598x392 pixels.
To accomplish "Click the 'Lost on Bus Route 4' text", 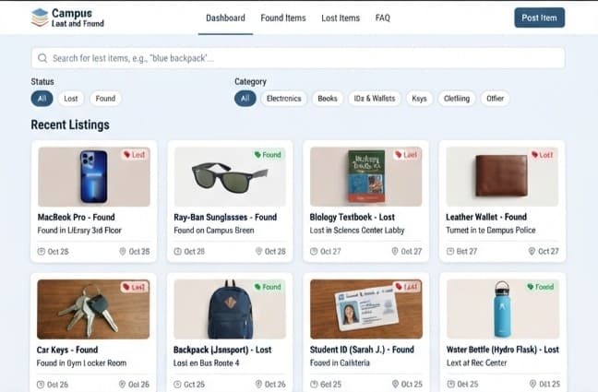I will pos(207,363).
